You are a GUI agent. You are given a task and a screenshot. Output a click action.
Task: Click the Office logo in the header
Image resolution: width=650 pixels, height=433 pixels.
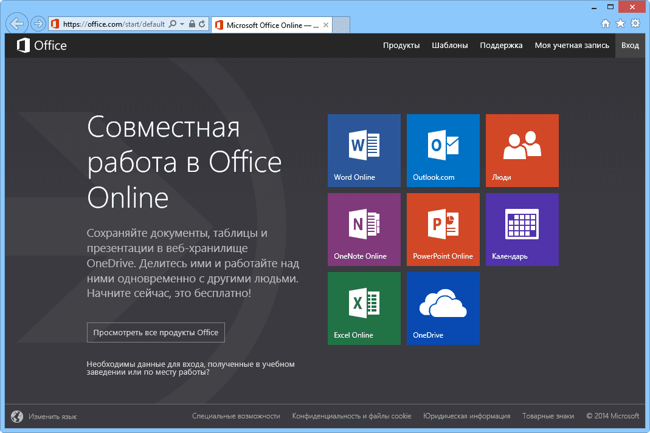point(41,45)
